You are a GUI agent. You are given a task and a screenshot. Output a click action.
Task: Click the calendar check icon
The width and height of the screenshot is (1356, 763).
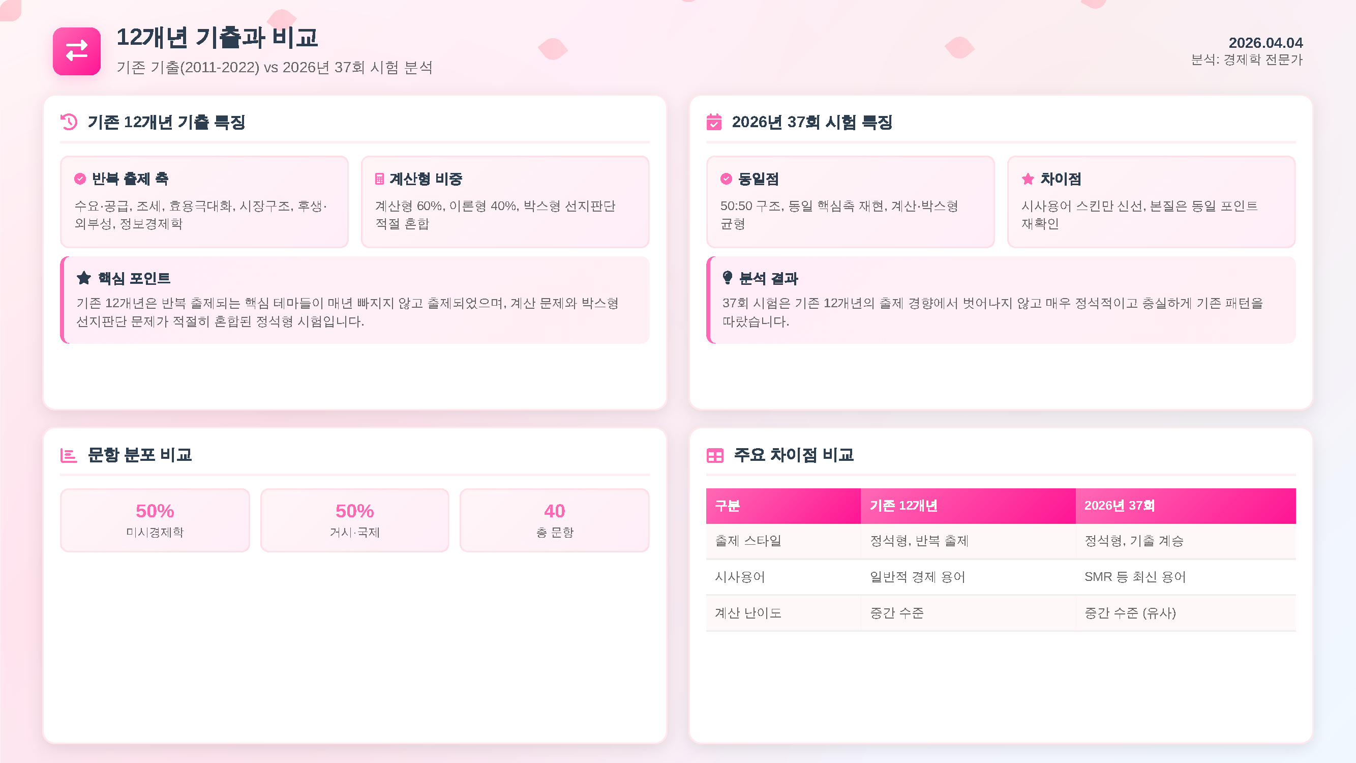click(714, 122)
